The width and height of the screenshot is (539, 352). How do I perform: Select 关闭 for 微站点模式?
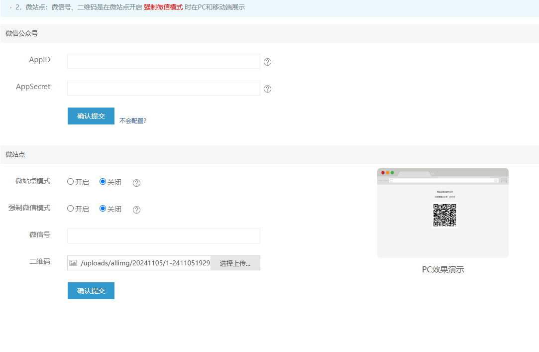coord(103,182)
